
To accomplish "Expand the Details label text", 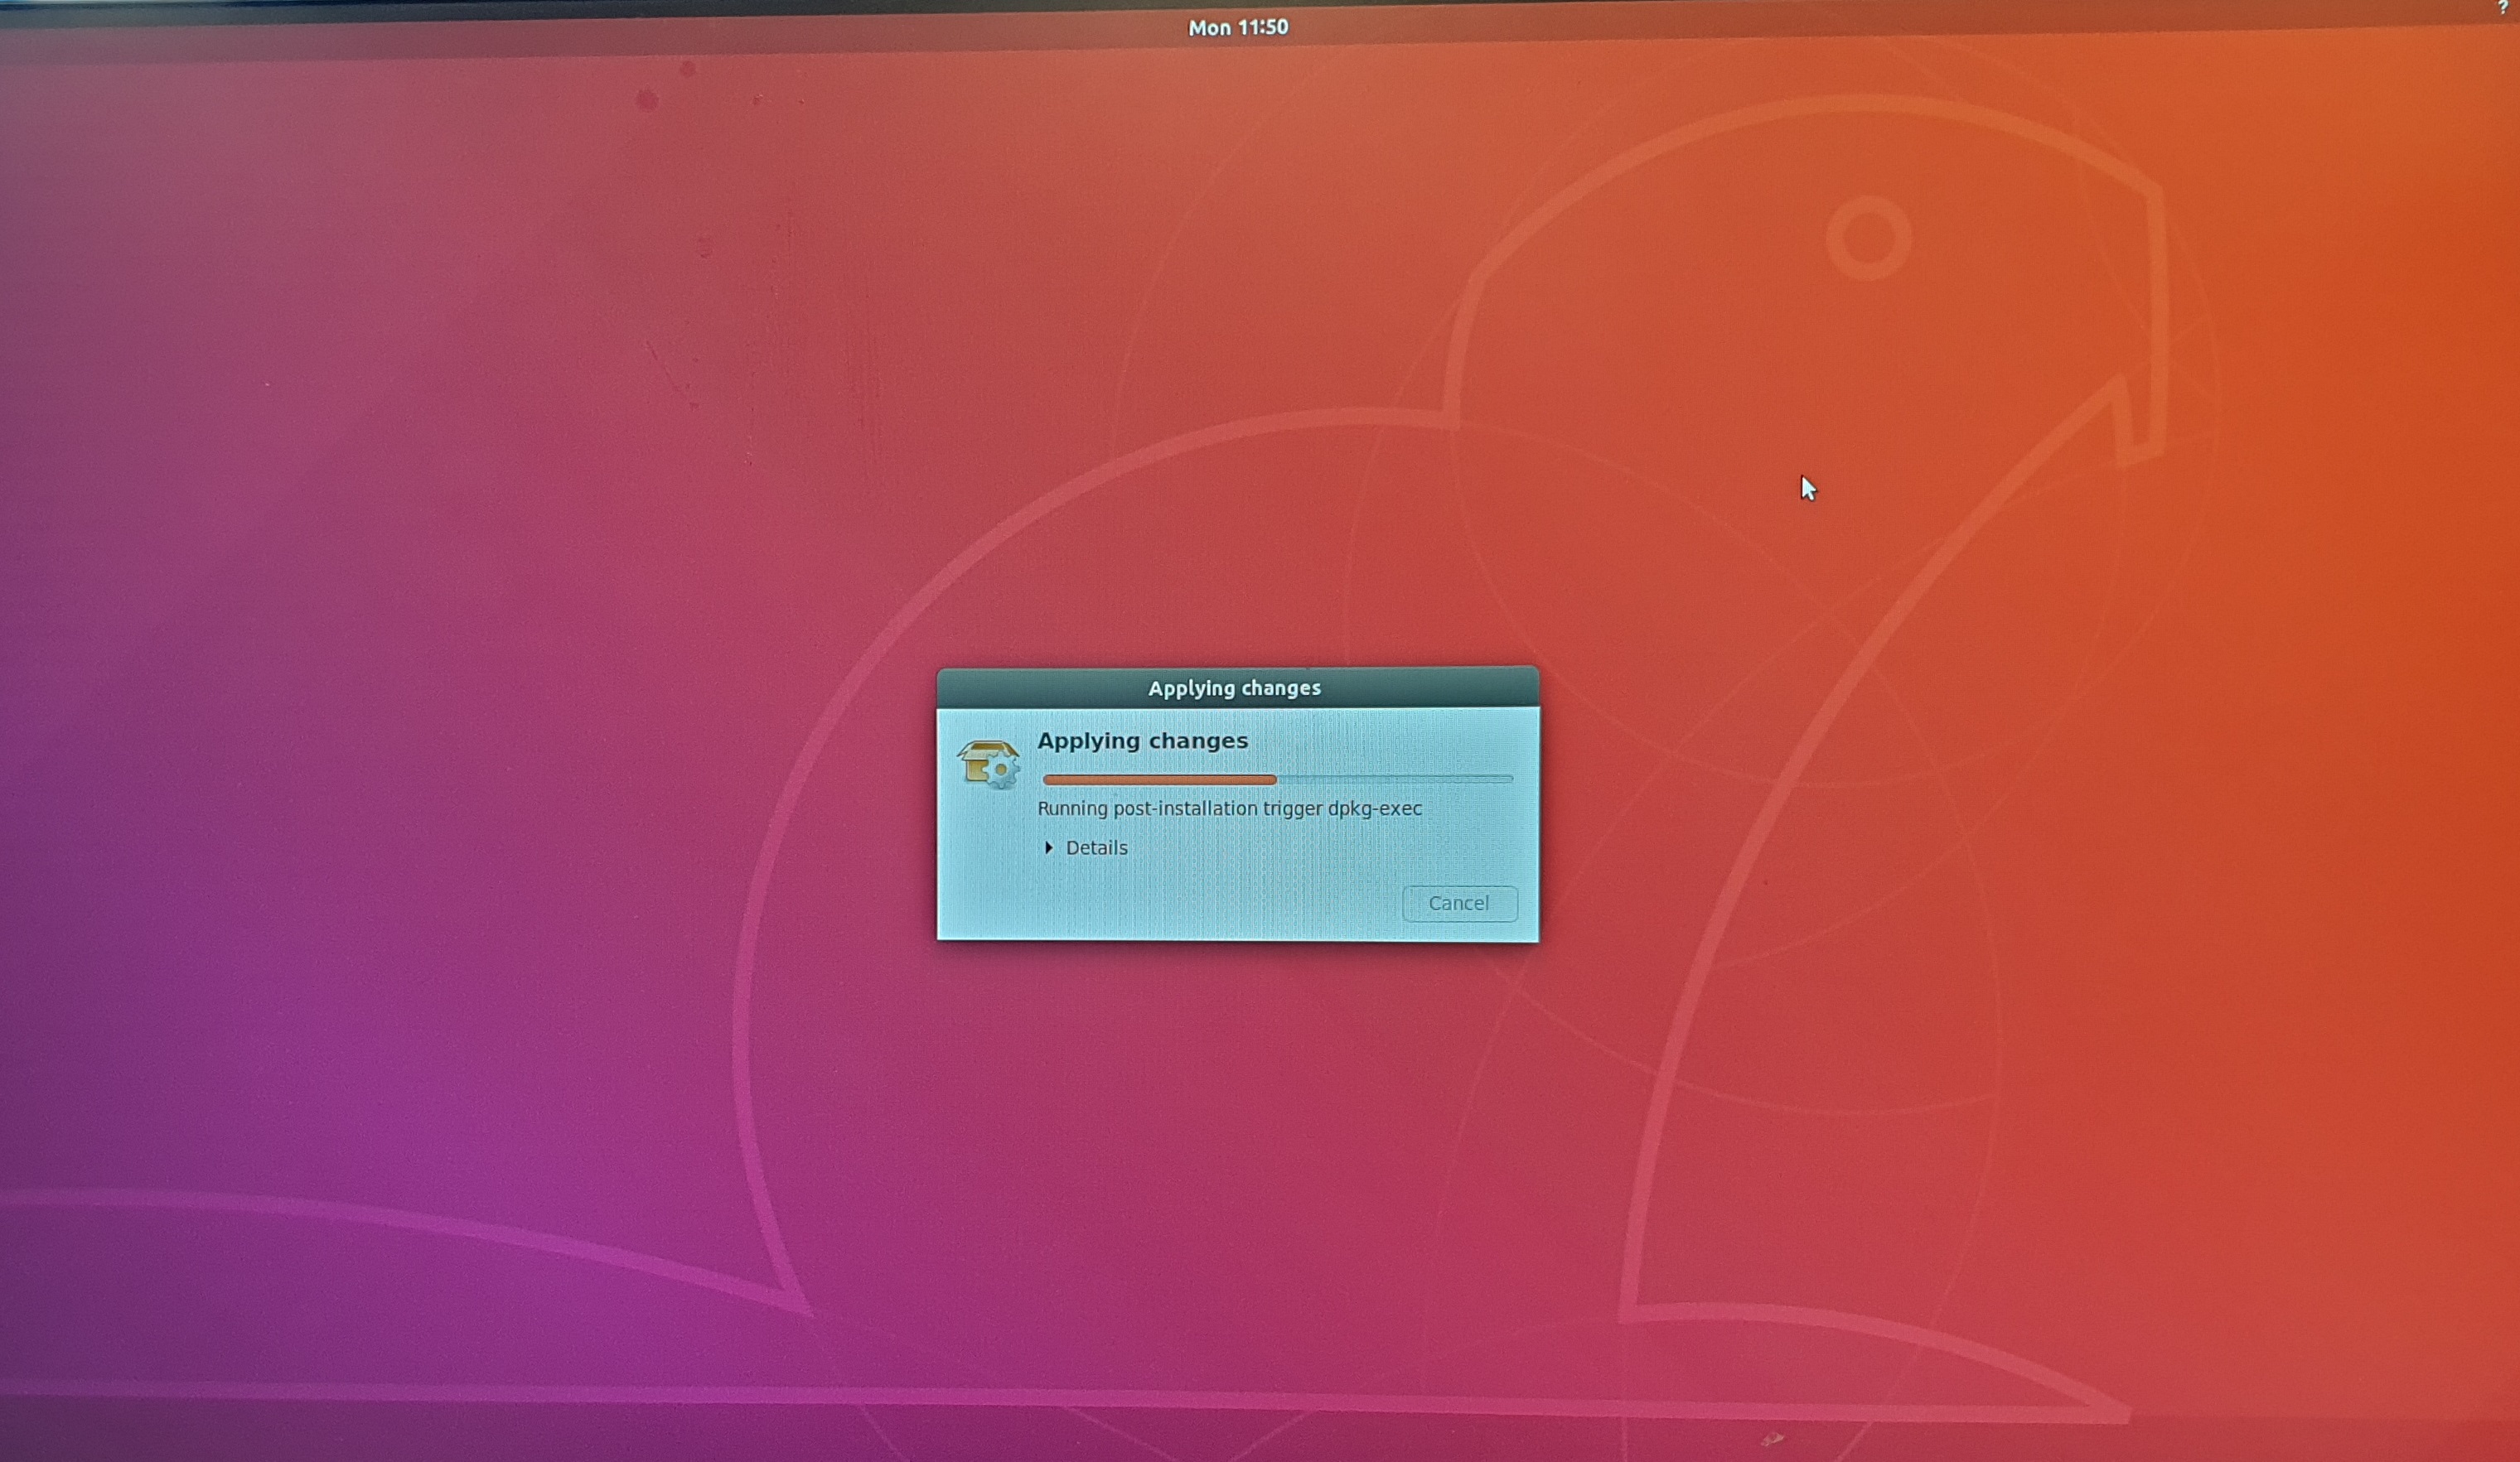I will tap(1096, 847).
